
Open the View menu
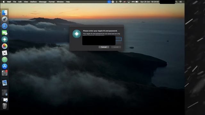tap(26, 2)
